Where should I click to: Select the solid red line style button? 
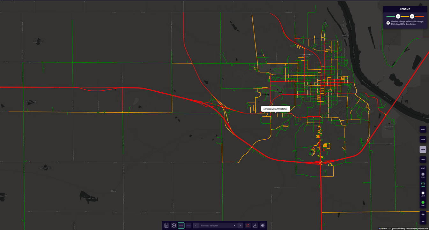(x=181, y=226)
